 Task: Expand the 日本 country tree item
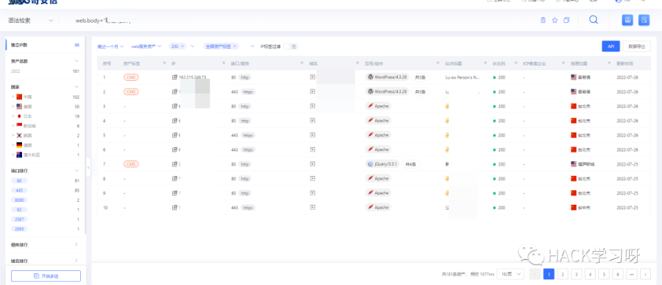[13, 116]
